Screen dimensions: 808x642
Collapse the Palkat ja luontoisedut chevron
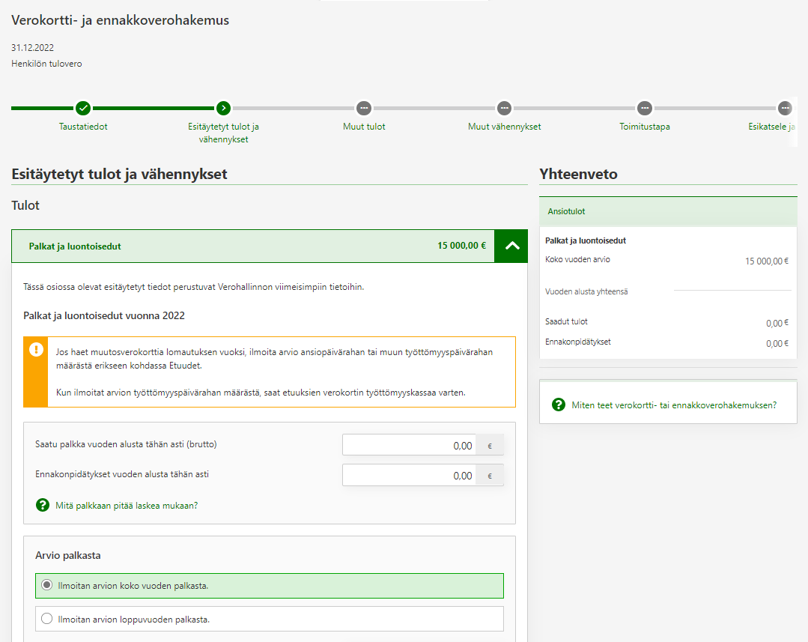(511, 246)
